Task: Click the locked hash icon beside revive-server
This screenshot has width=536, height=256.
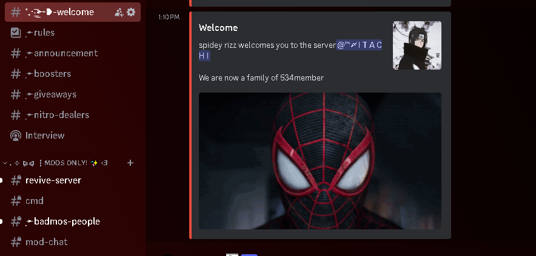Action: click(16, 180)
